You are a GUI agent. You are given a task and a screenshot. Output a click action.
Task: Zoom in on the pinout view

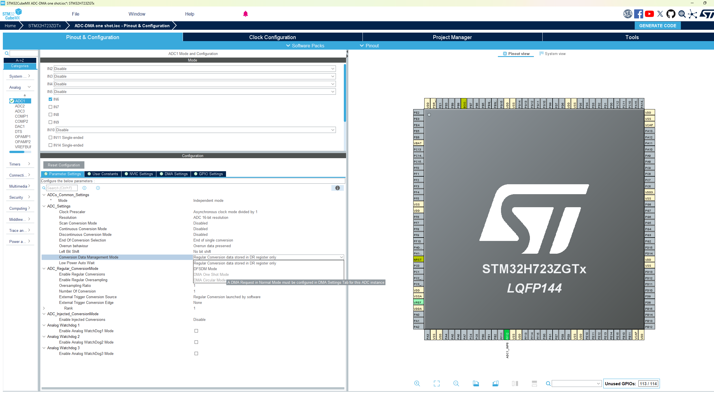[x=417, y=383]
